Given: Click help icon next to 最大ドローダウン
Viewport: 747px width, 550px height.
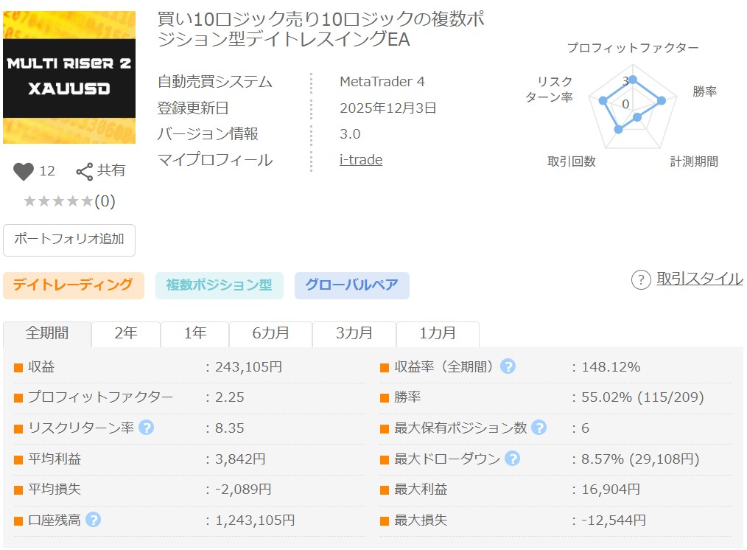Looking at the screenshot, I should click(512, 459).
